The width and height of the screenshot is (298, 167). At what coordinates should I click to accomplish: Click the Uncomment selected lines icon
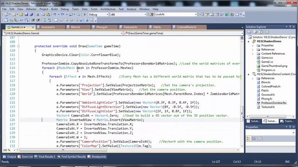[x=50, y=20]
